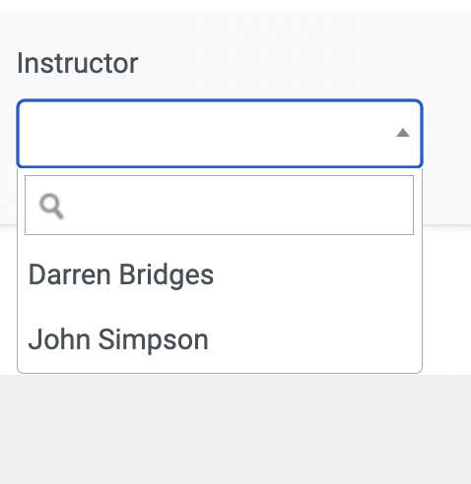Click the magnifying glass search icon
Screen dimensions: 471x484
coord(51,206)
